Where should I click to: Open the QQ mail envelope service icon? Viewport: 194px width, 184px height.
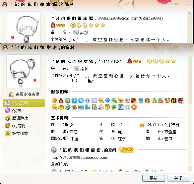click(94, 101)
